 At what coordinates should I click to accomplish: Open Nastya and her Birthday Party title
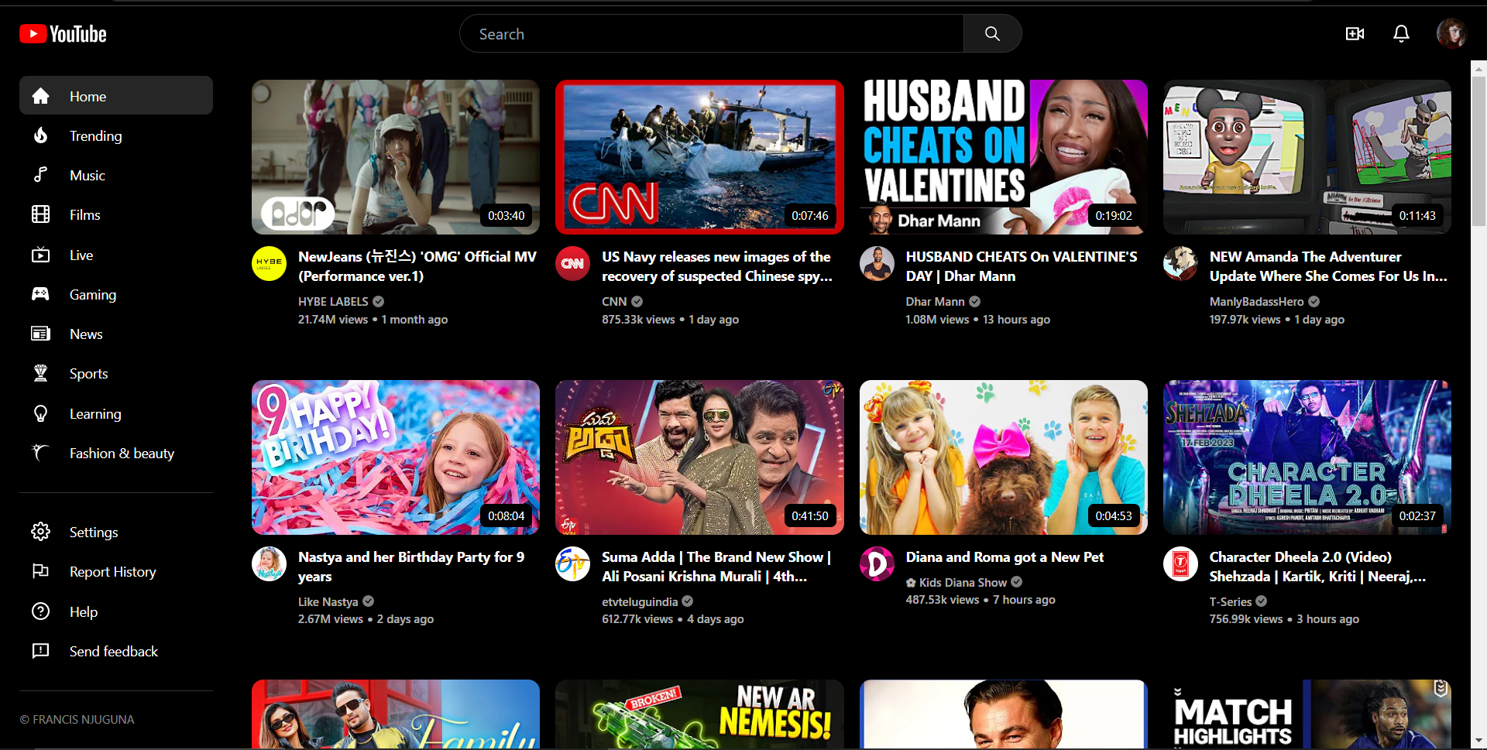pos(411,567)
